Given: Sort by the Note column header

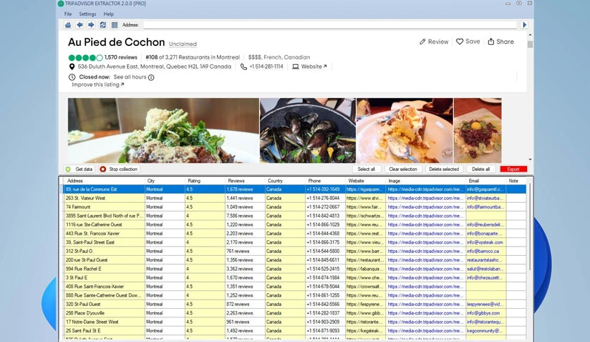Looking at the screenshot, I should click(x=517, y=181).
